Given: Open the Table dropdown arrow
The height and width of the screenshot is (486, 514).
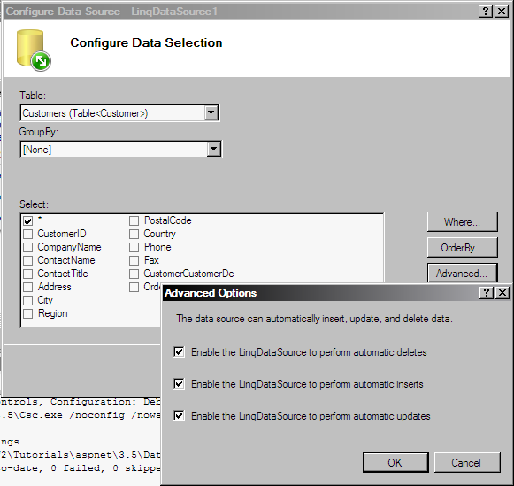Looking at the screenshot, I should click(211, 112).
